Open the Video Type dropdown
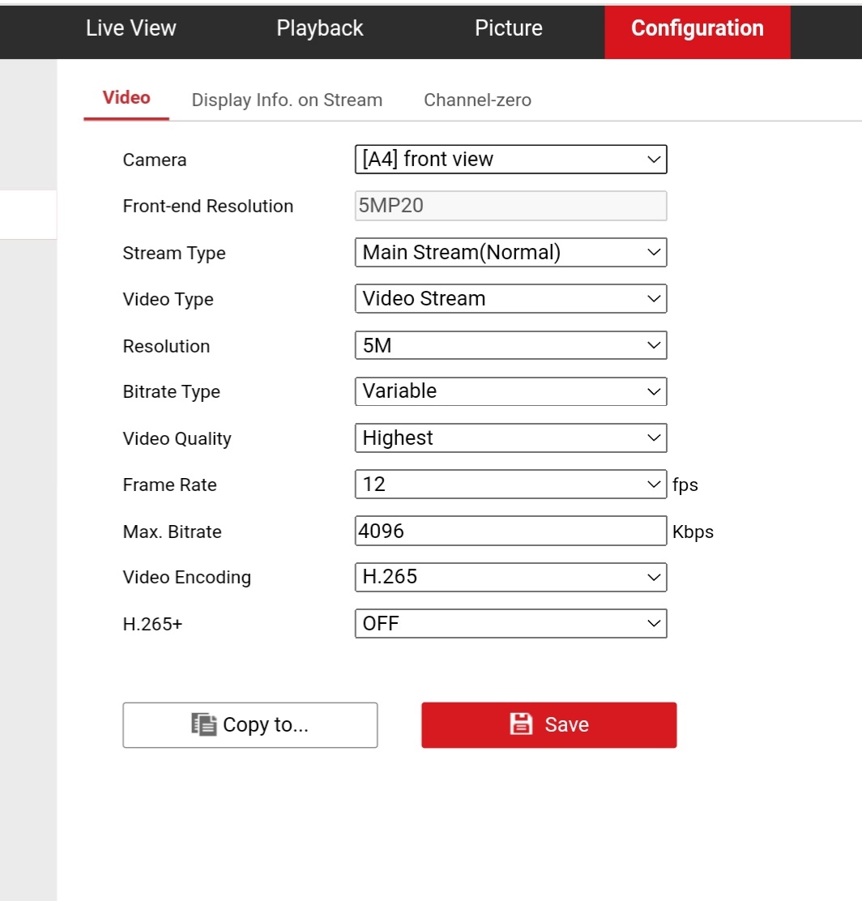The width and height of the screenshot is (862, 901). 510,299
